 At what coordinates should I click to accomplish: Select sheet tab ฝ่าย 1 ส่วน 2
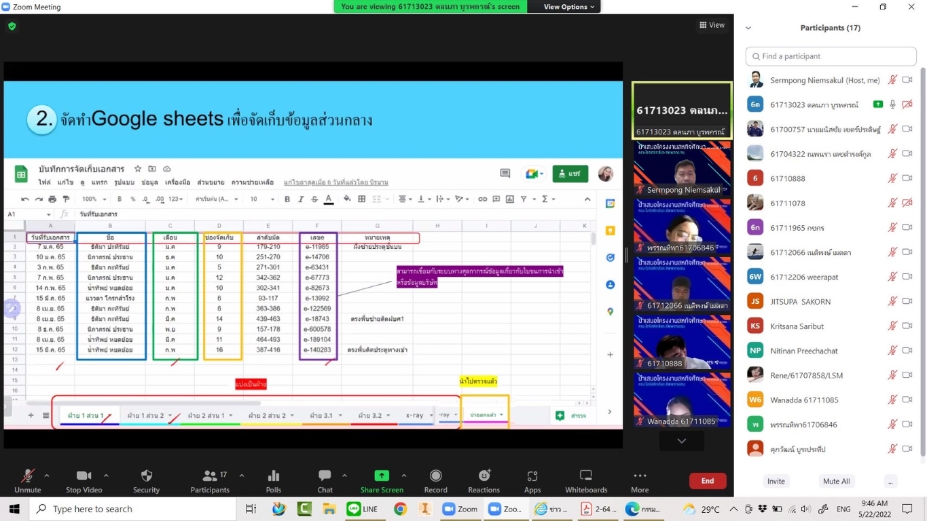click(x=149, y=415)
